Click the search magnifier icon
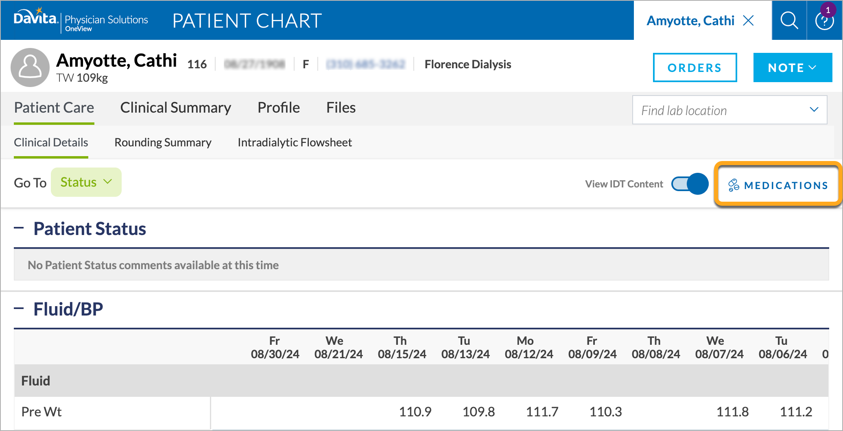 click(x=789, y=20)
